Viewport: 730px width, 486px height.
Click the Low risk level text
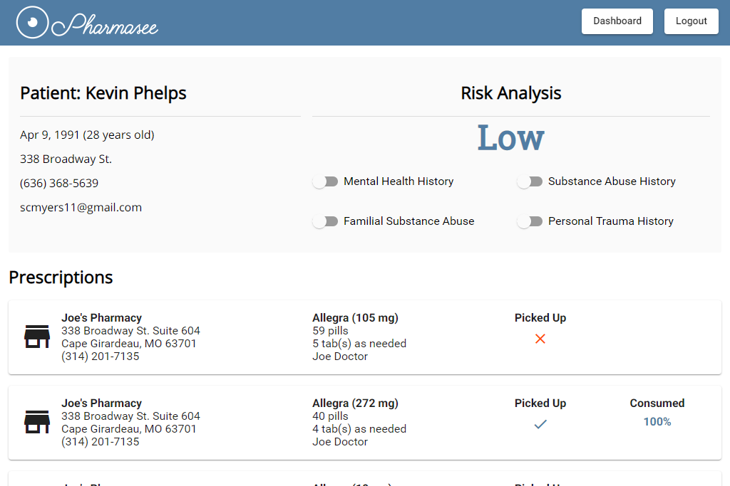[510, 137]
